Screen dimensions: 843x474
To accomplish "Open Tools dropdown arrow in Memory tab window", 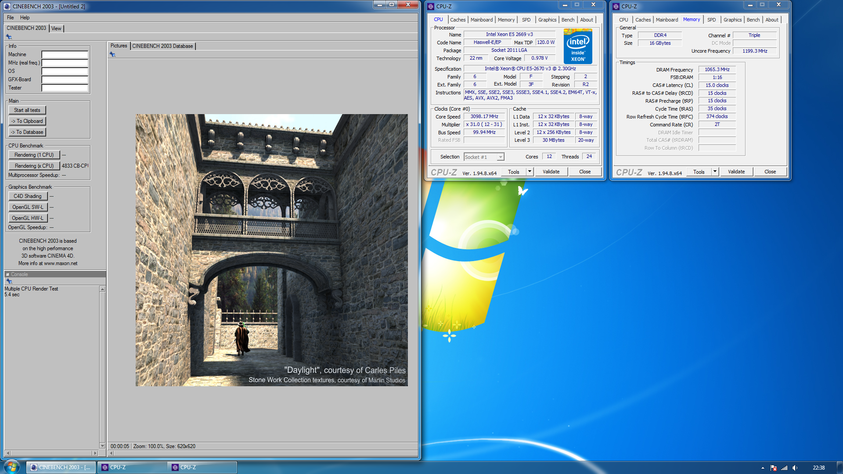I will point(715,172).
